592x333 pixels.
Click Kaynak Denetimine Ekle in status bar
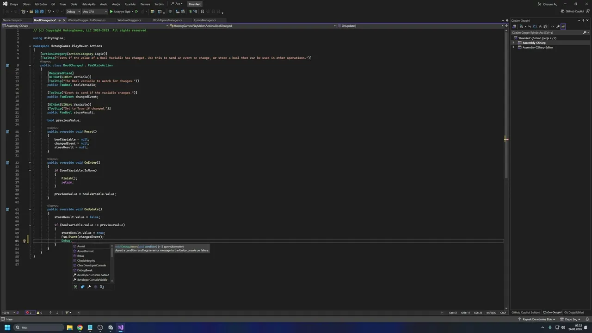click(536, 319)
